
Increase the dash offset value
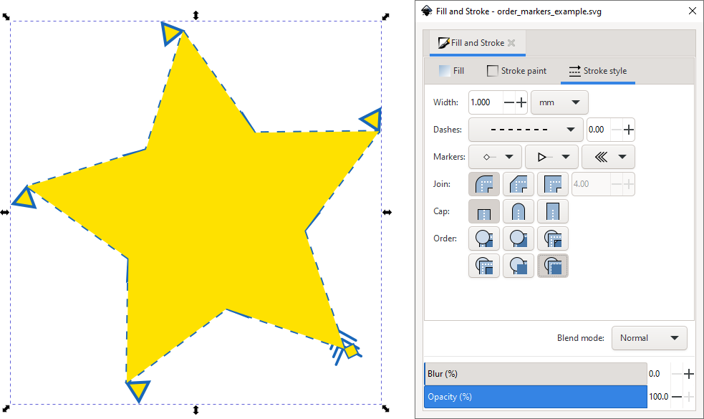tap(629, 130)
